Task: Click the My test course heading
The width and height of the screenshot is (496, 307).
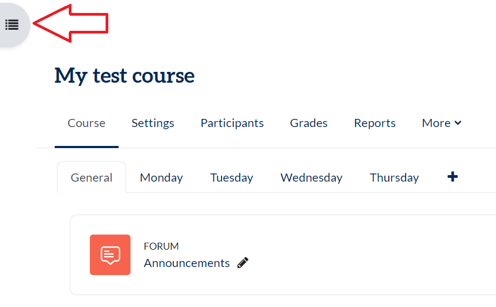Action: (x=125, y=76)
